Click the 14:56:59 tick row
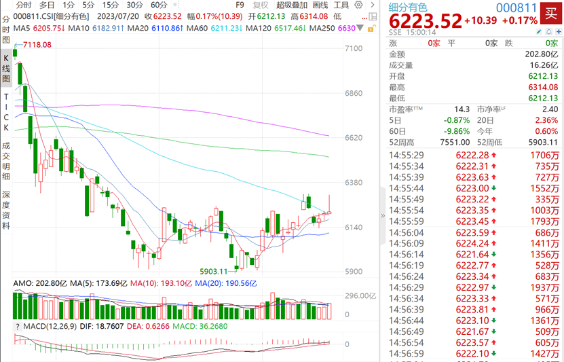 point(474,354)
